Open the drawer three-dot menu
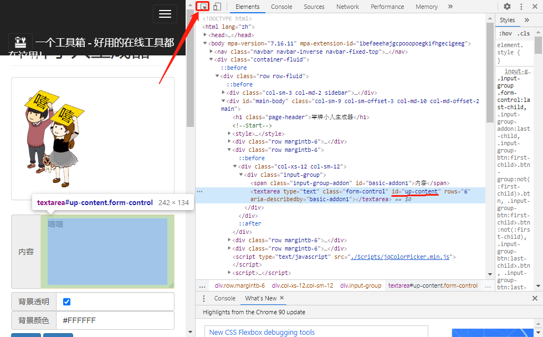 tap(203, 298)
